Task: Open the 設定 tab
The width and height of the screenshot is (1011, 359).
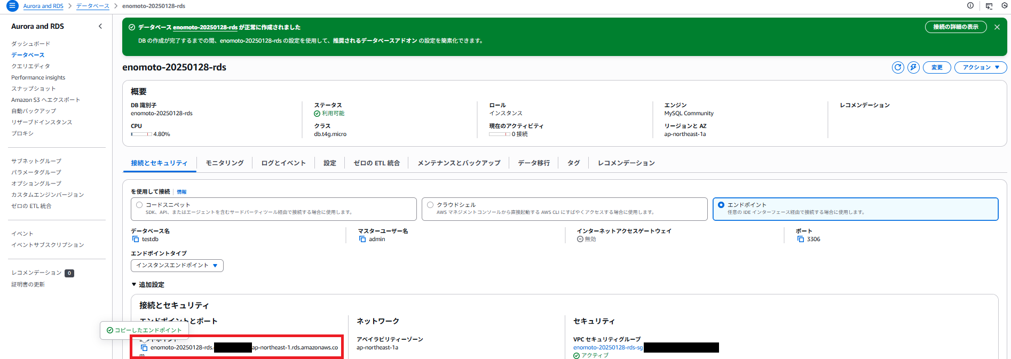Action: coord(330,163)
